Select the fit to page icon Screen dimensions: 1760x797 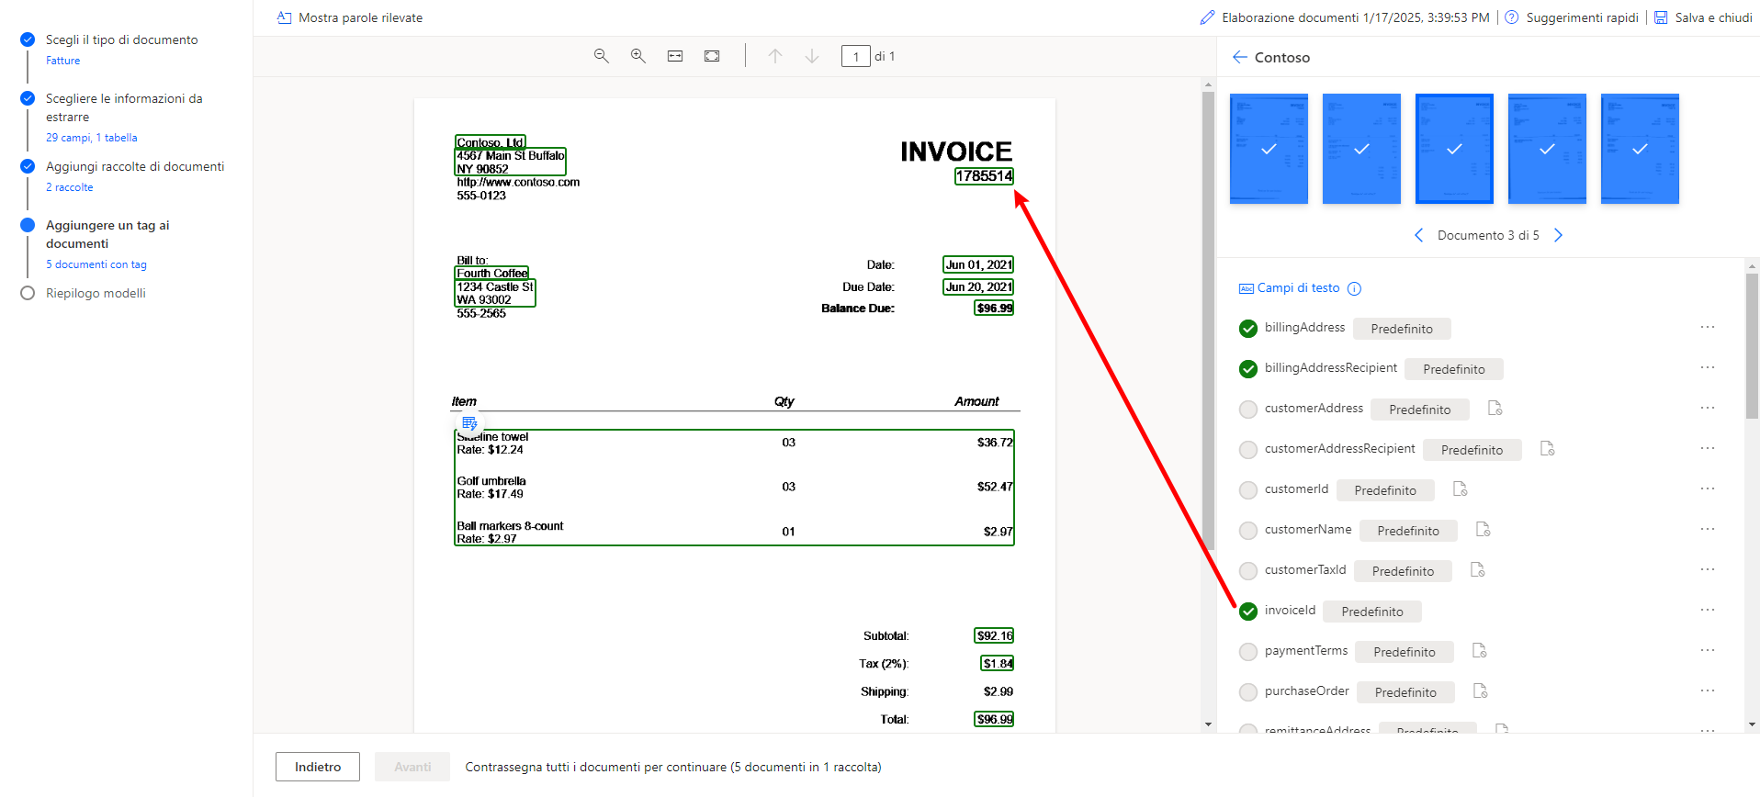712,56
